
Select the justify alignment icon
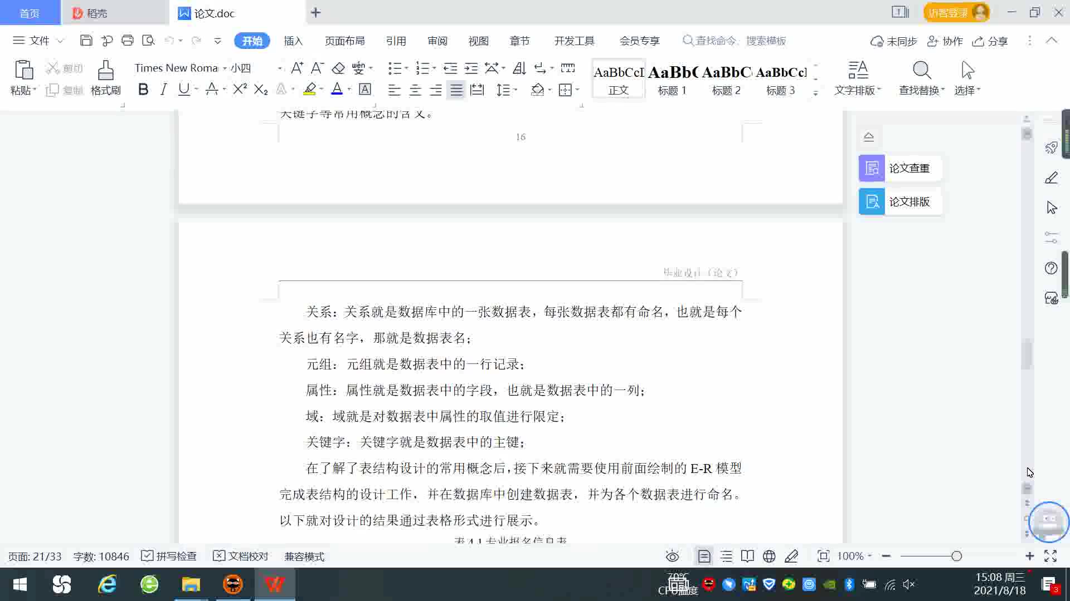pos(456,90)
